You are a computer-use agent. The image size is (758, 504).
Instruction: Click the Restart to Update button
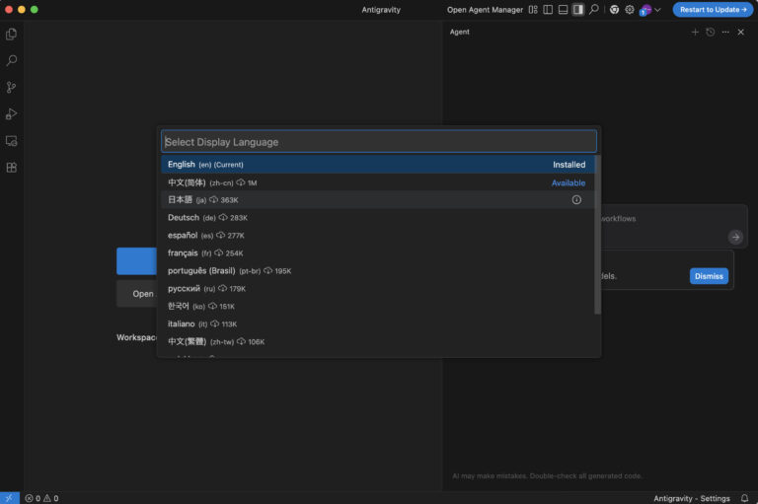pyautogui.click(x=713, y=10)
